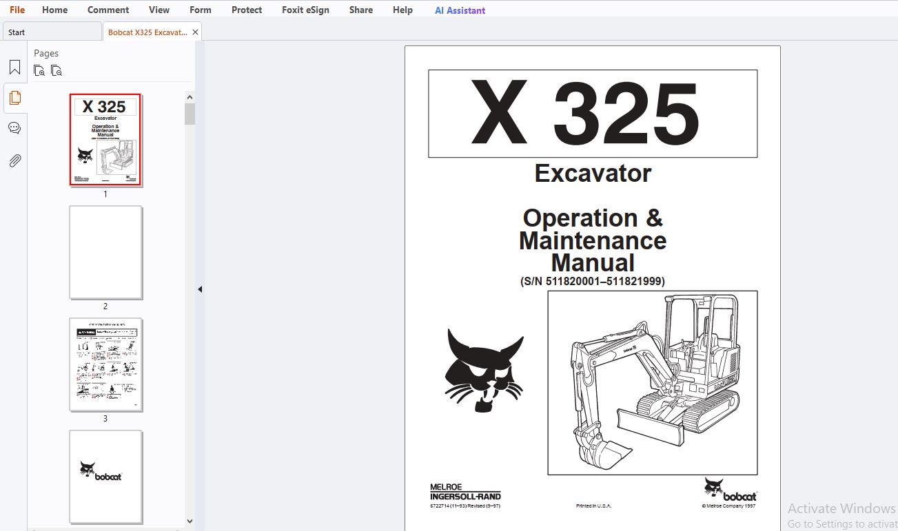This screenshot has width=898, height=531.
Task: Select the Bobcat X325 Excavator document tab
Action: 147,32
